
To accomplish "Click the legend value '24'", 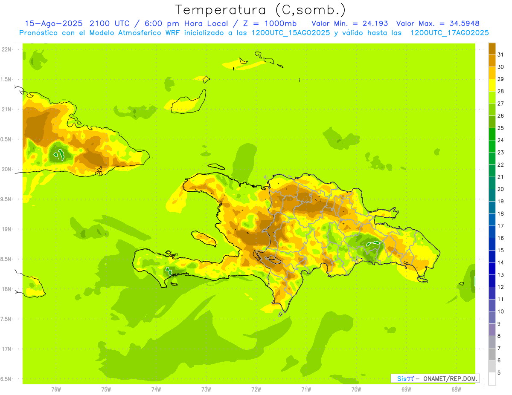I will pyautogui.click(x=500, y=140).
